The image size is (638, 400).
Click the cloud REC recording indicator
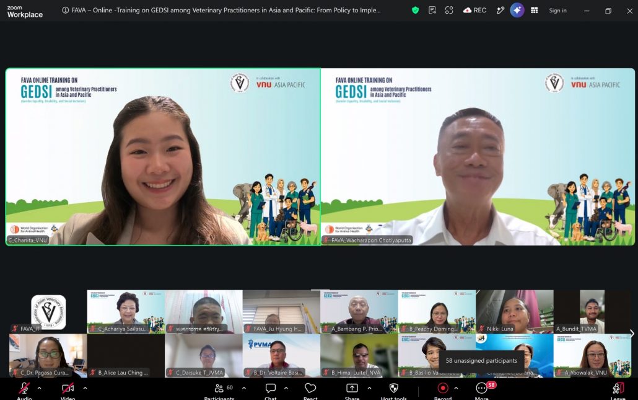pyautogui.click(x=474, y=11)
